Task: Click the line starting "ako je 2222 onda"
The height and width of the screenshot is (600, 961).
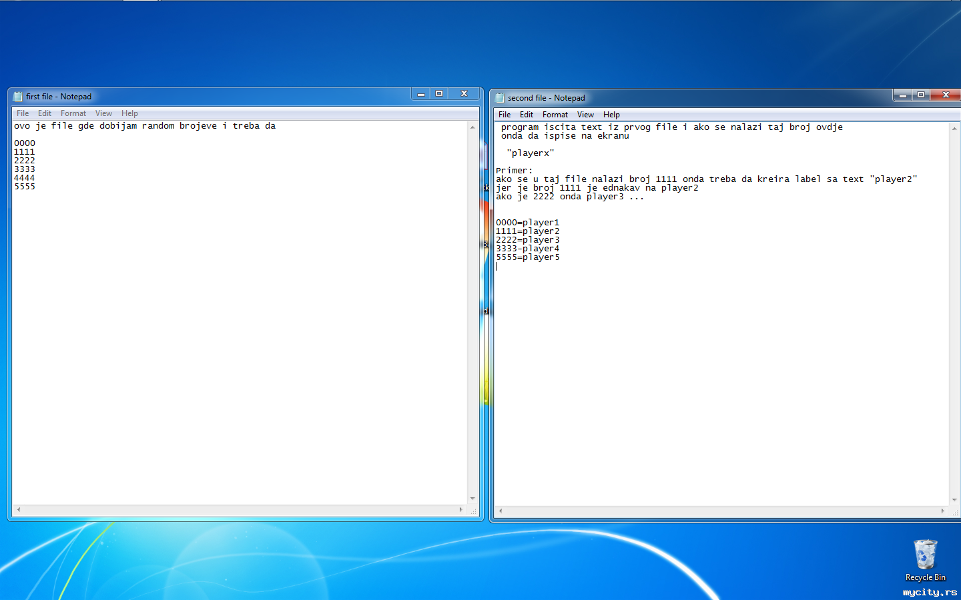Action: pos(571,197)
